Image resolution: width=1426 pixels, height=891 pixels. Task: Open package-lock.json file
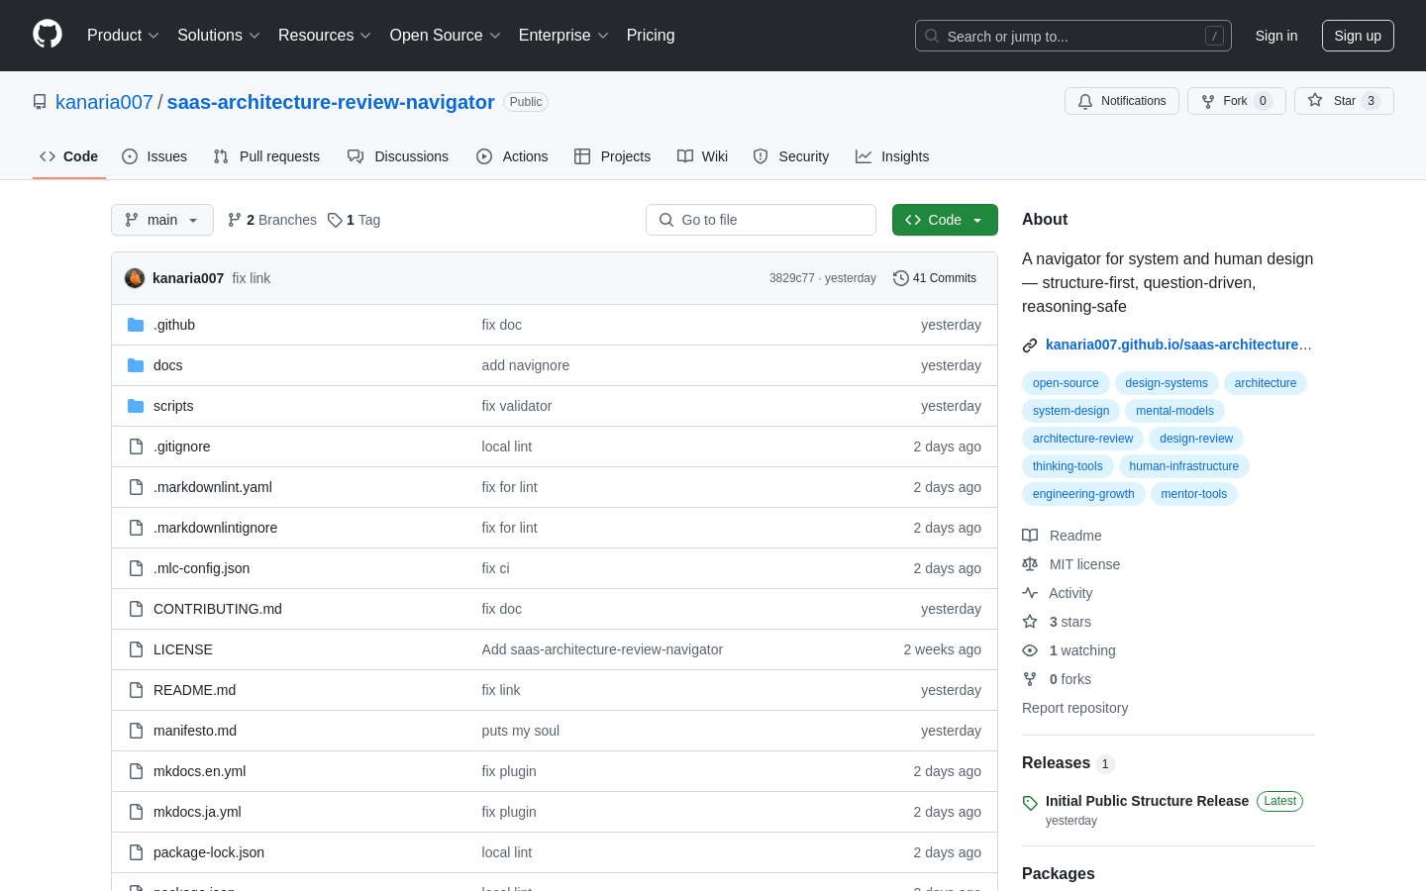tap(209, 852)
